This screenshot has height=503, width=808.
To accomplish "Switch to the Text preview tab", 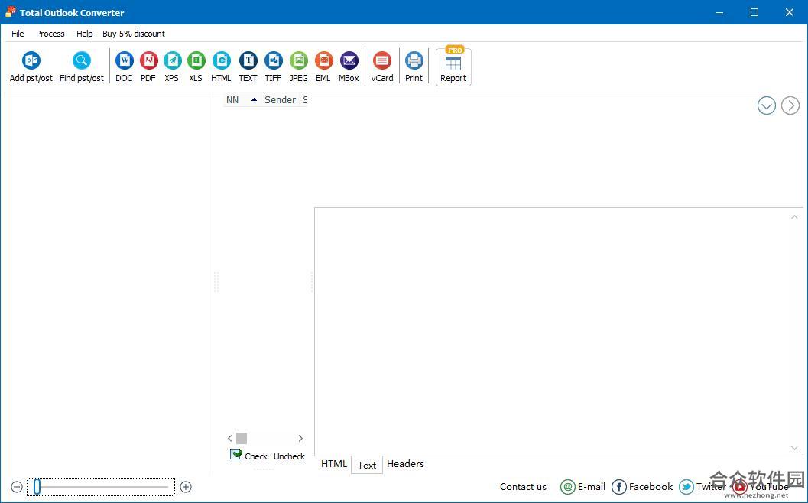I will click(x=367, y=465).
